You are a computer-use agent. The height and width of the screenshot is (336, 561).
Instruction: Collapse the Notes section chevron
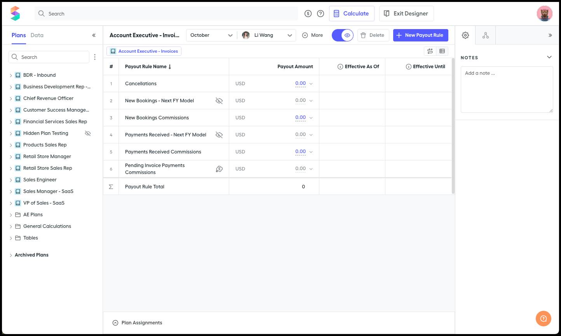[x=549, y=57]
